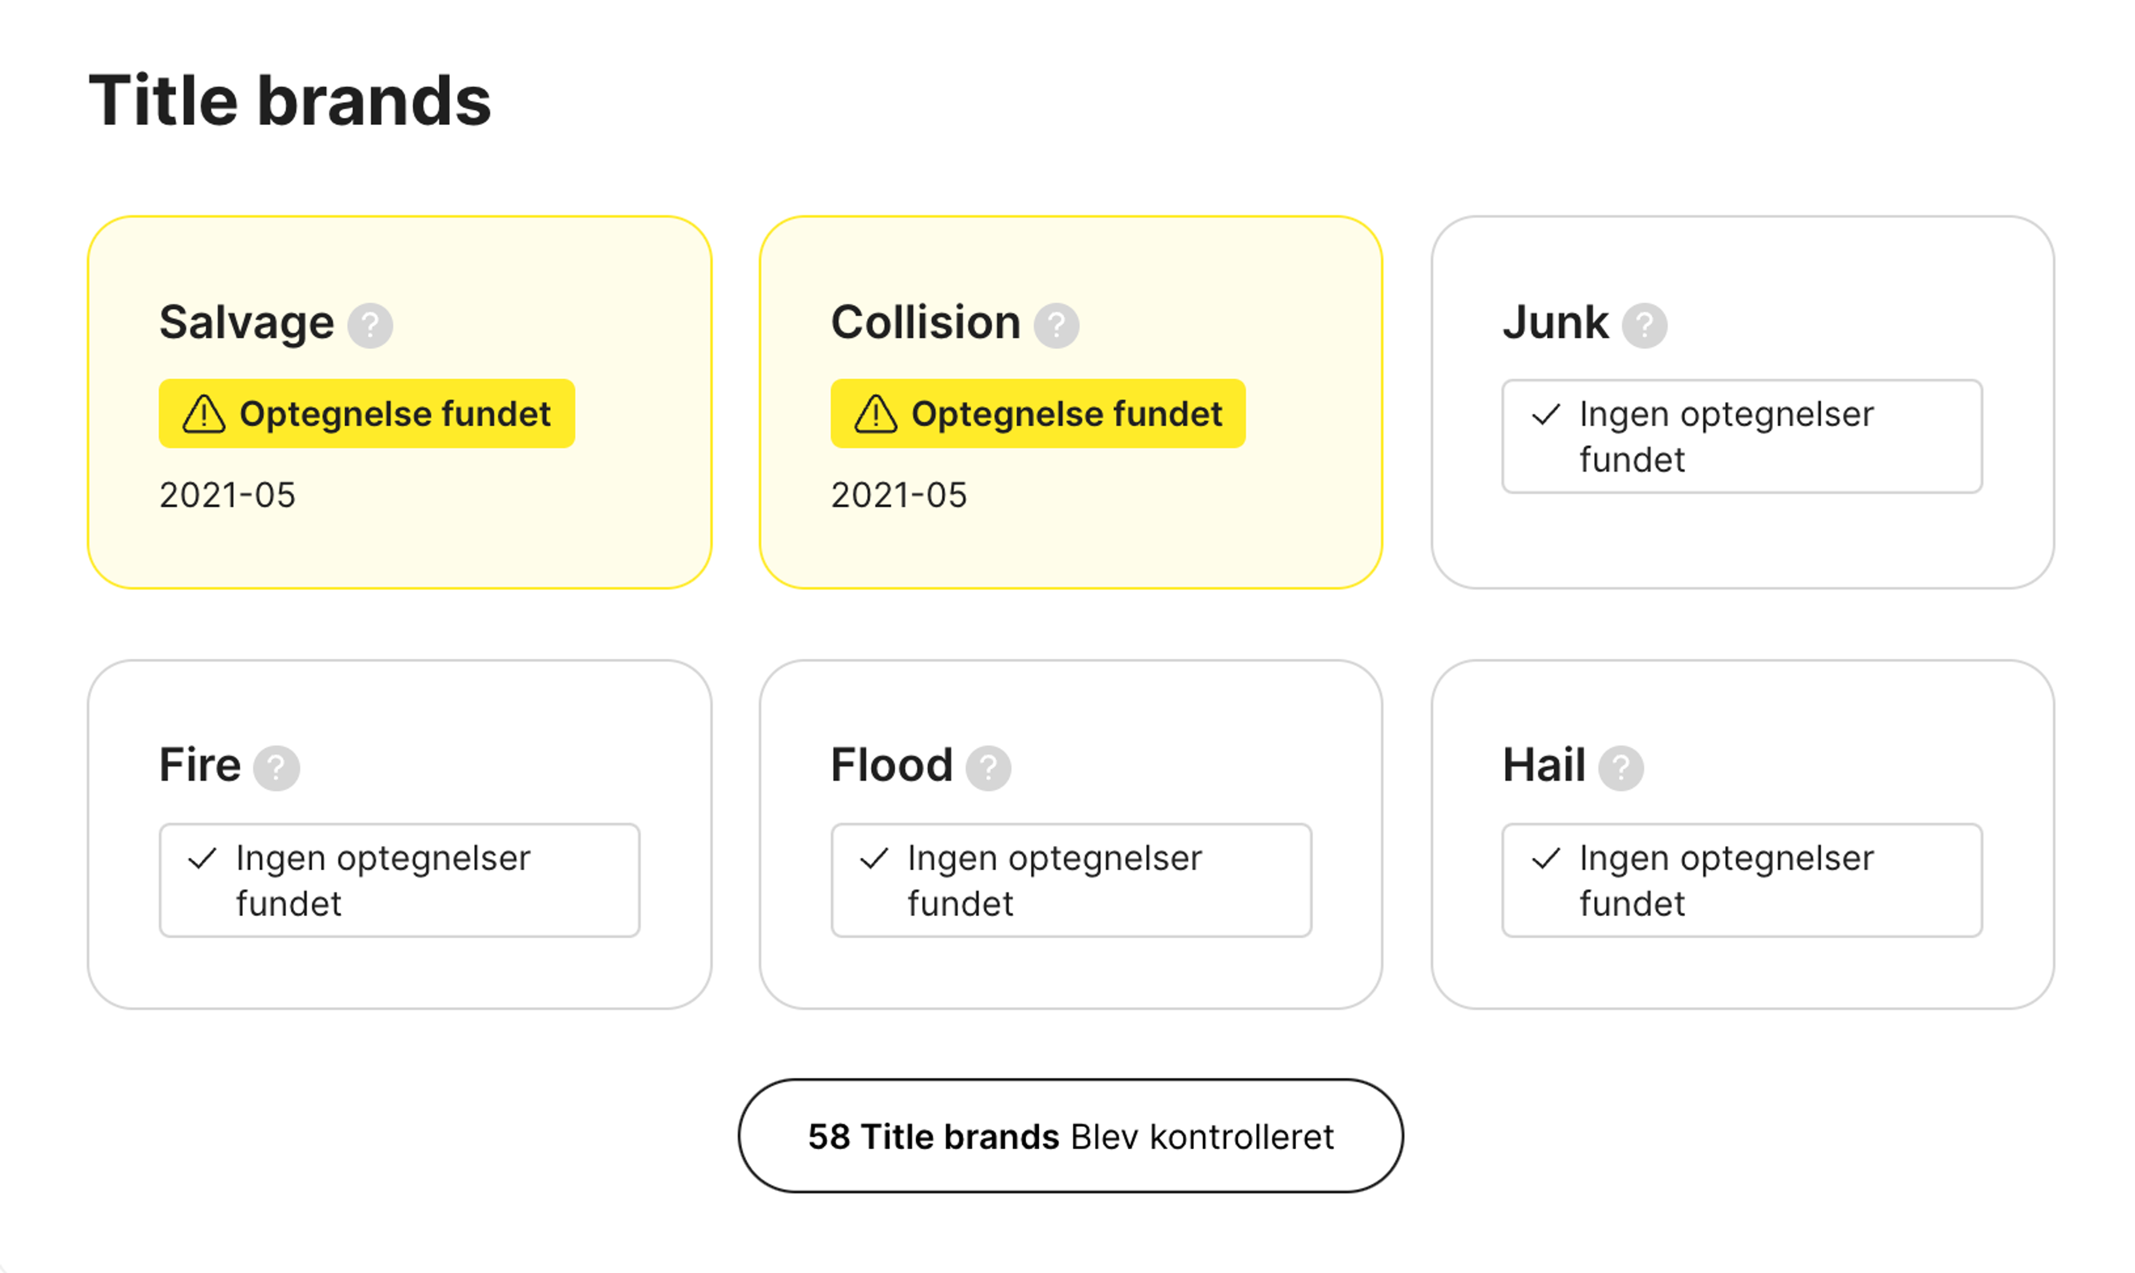
Task: Click Ingen optegnelser fundet box under Hail
Action: [x=1742, y=880]
